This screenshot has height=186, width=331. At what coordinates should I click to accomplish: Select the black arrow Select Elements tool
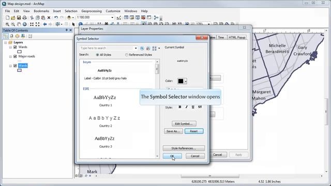pyautogui.click(x=73, y=24)
